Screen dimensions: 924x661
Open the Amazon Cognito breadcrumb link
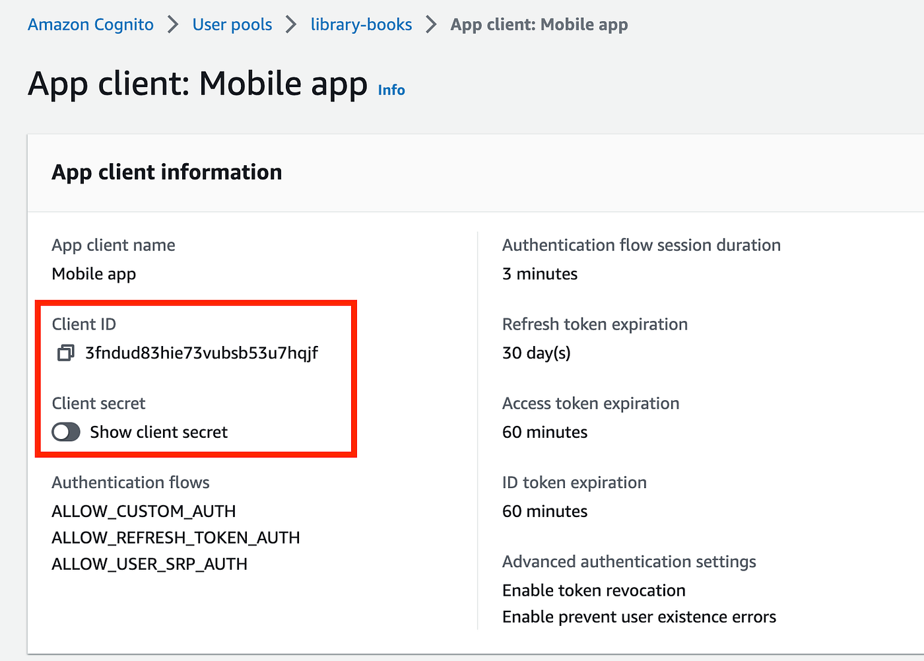pos(90,24)
